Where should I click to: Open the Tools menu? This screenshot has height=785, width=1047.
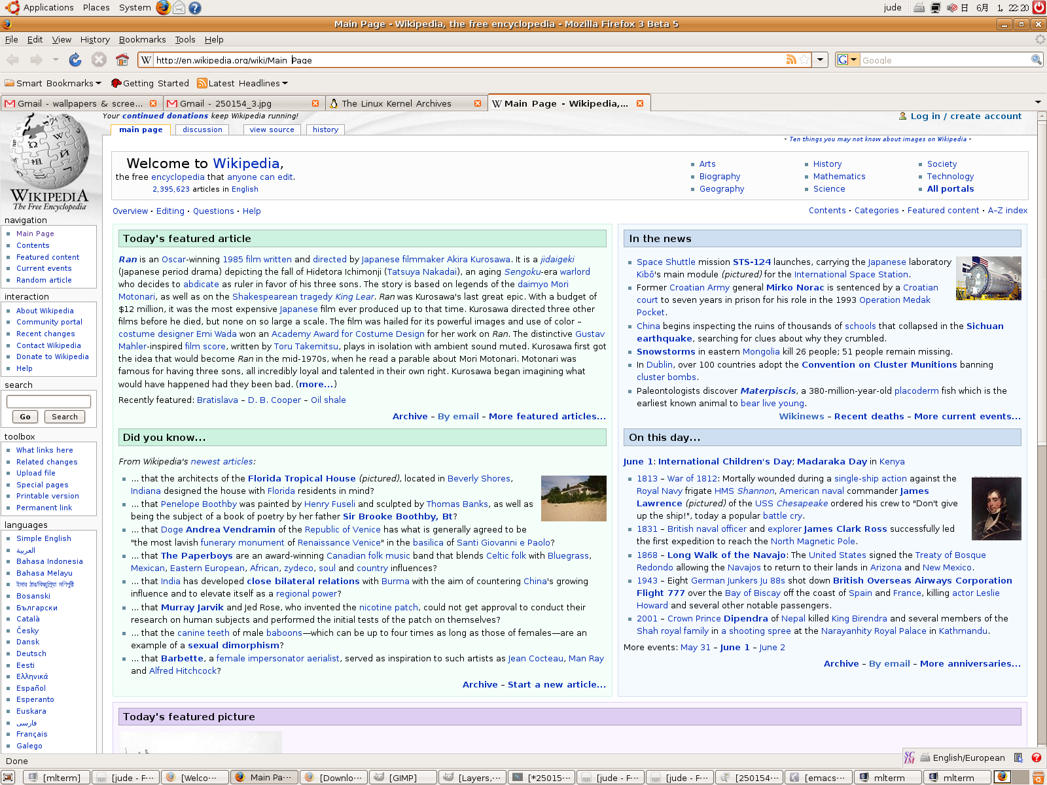[185, 39]
